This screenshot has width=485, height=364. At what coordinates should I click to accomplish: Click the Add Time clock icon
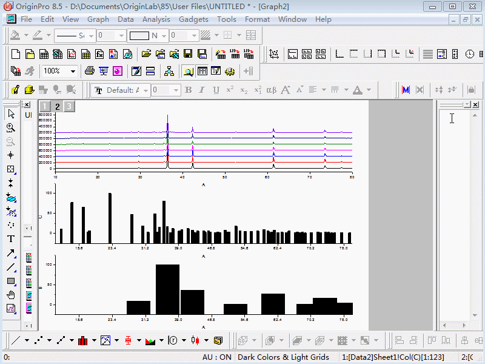coord(469,54)
